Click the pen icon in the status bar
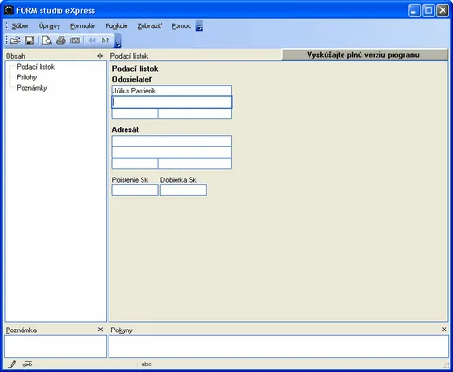The image size is (453, 372). 12,364
